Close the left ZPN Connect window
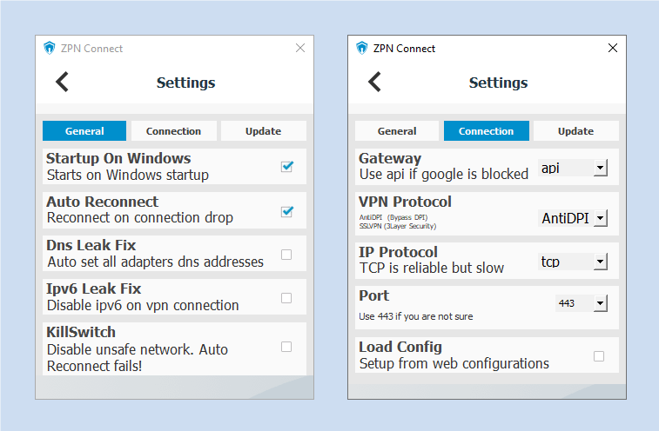Screen dimensions: 659x431 tap(300, 48)
